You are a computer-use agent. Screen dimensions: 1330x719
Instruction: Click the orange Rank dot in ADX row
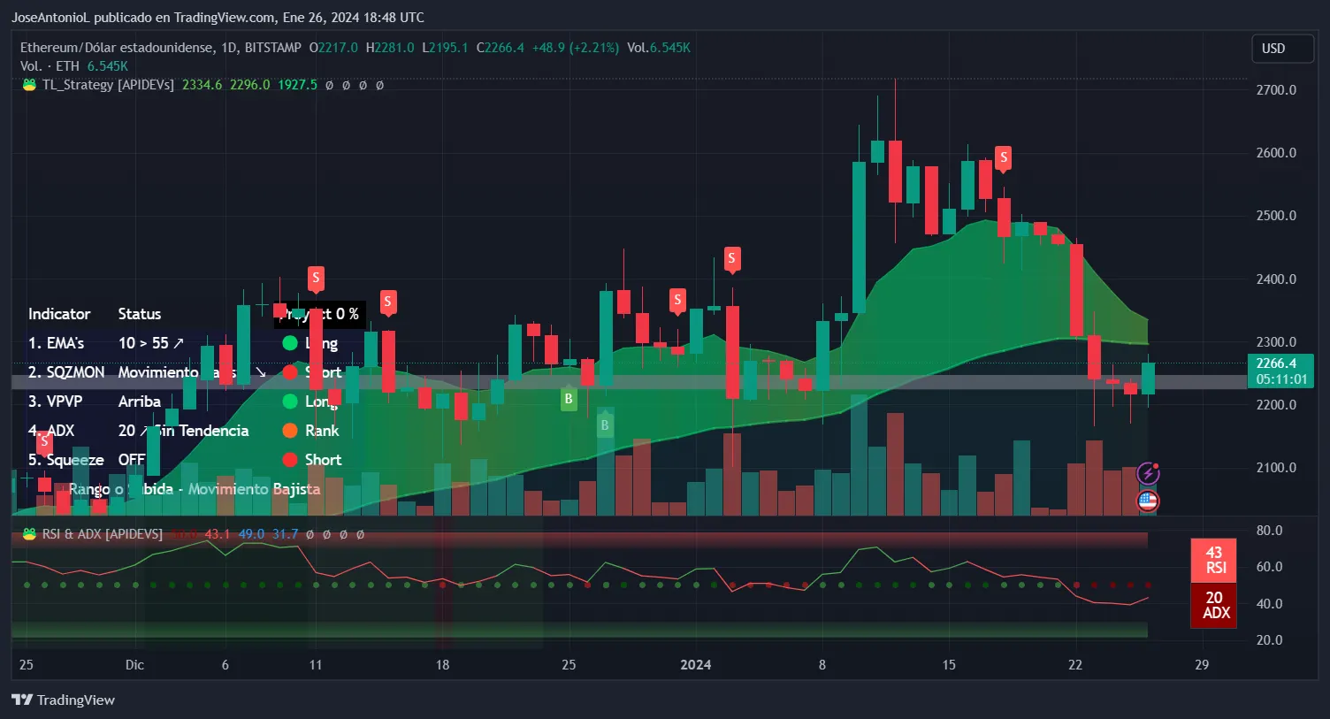290,431
